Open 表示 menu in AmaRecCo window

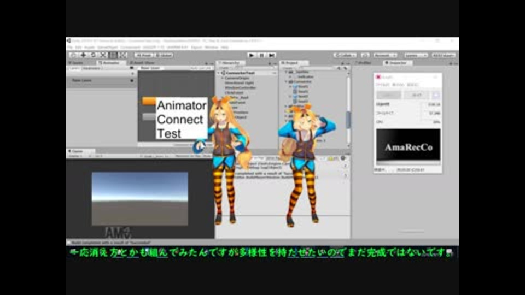tap(398, 85)
